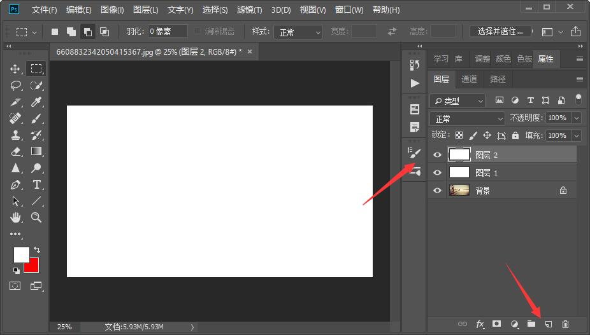Choose subtract from selection mode
The image size is (590, 335).
click(88, 32)
